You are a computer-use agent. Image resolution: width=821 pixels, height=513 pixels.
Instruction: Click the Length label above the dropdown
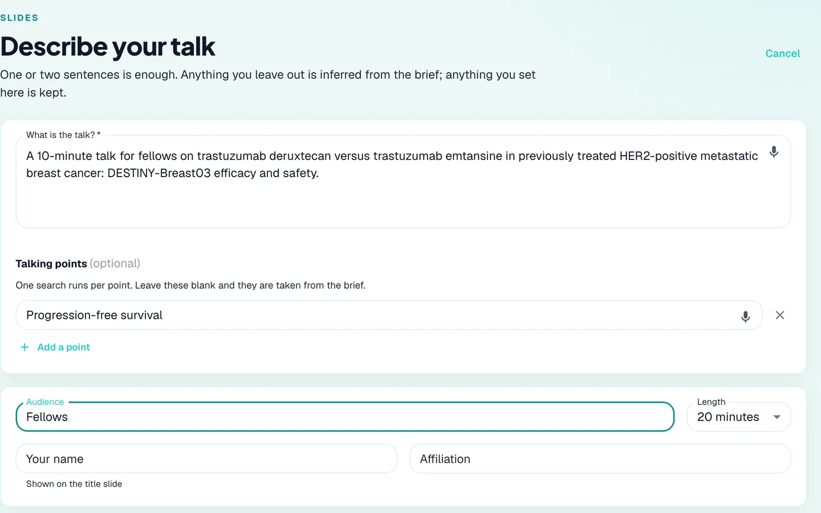(711, 402)
